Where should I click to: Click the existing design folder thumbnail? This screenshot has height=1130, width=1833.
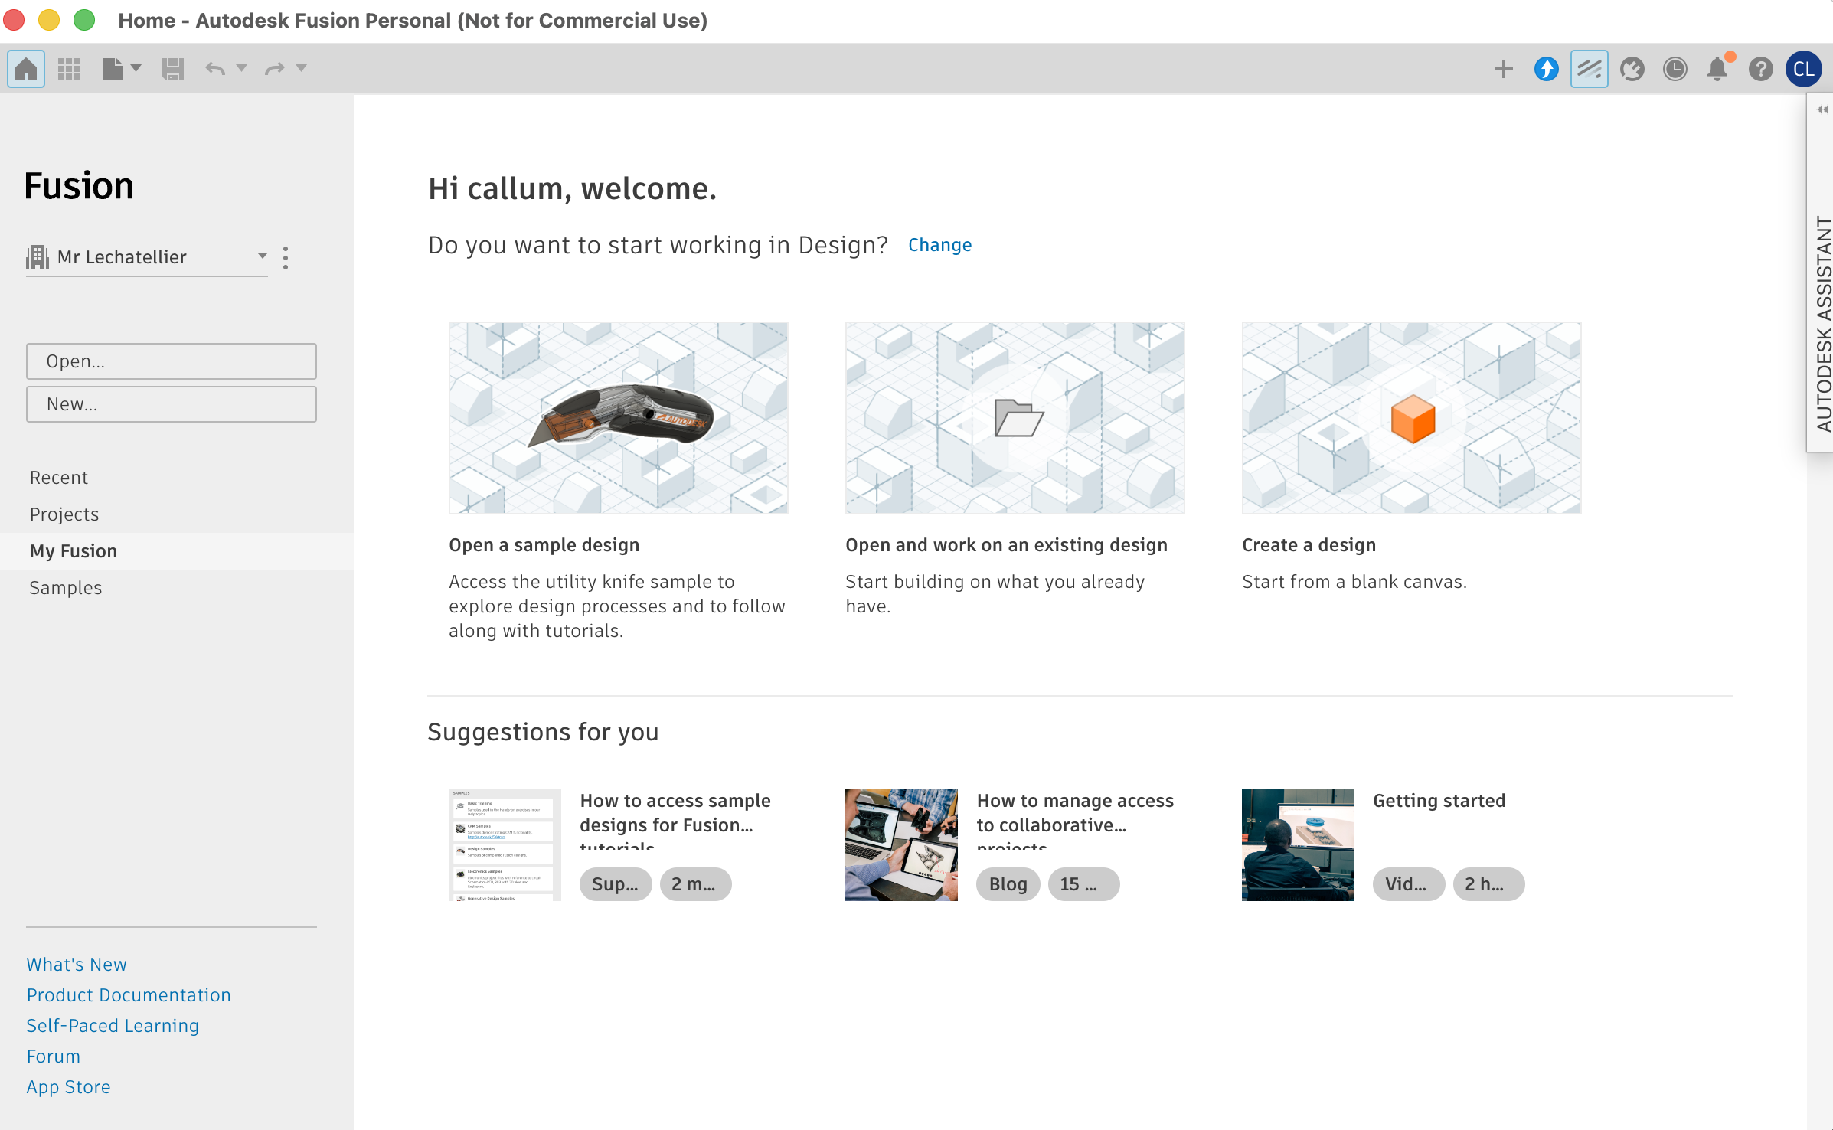tap(1015, 418)
